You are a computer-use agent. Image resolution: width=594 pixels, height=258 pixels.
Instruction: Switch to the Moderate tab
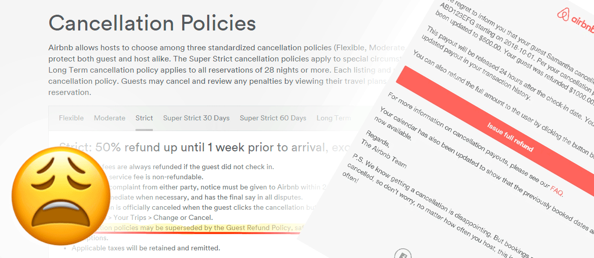pos(109,118)
